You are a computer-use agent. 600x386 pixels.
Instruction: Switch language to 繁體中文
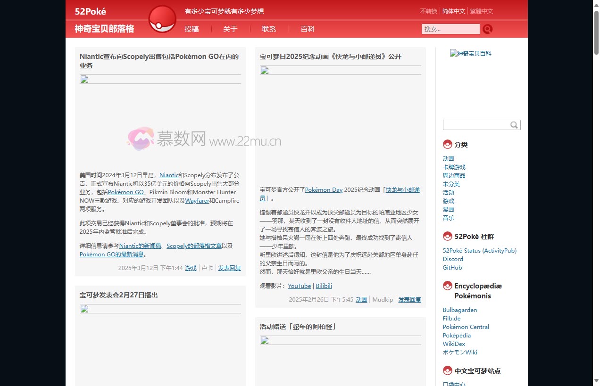point(481,11)
